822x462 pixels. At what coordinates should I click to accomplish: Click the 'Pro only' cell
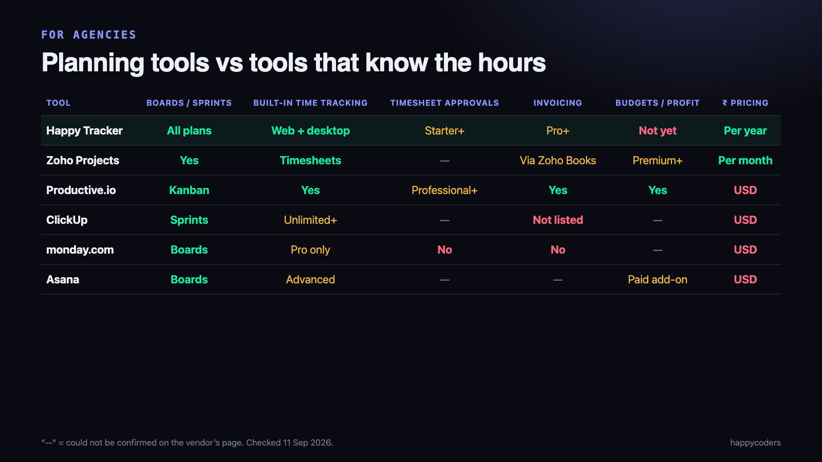310,250
